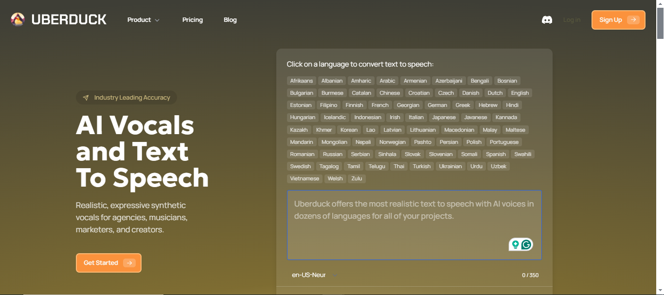Open the Discord icon link
Viewport: 664px width, 295px height.
tap(547, 20)
